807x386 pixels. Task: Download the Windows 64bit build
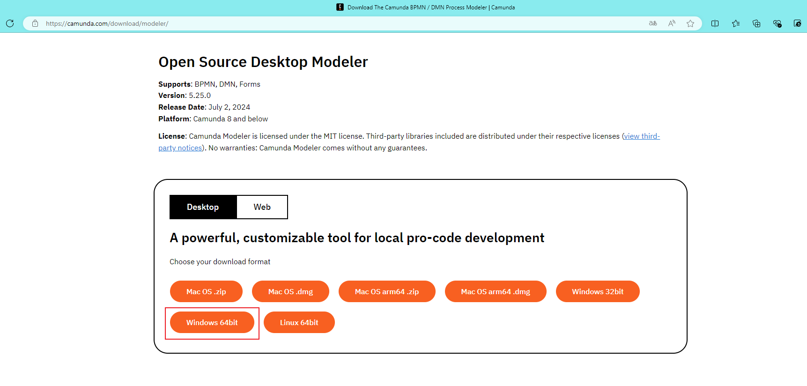pyautogui.click(x=212, y=322)
